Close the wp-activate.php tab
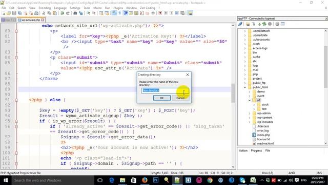328x185 pixels. click(43, 20)
